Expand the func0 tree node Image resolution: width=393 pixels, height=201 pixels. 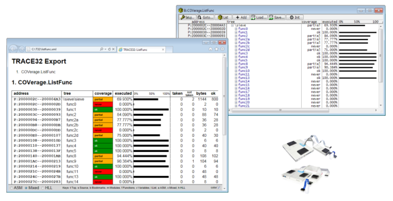[x=236, y=29]
